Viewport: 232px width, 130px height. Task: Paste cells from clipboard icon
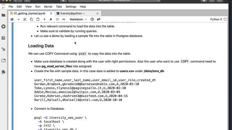pos(38,19)
